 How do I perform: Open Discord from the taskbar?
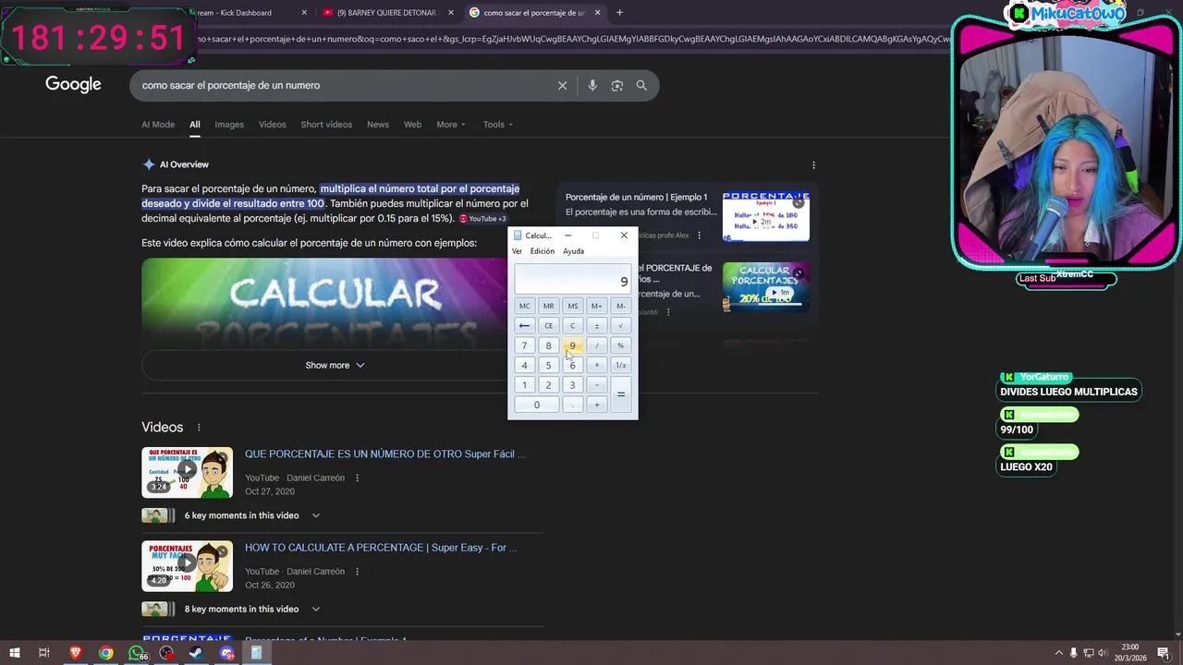pos(226,653)
